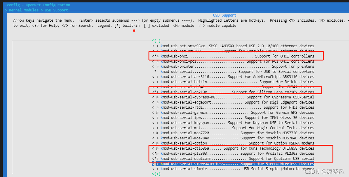Toggle the kmod-usb-net-smsc95xx selection brackets

[155, 46]
